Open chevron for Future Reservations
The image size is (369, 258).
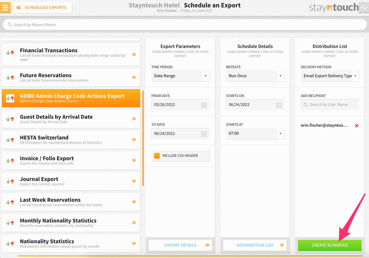pyautogui.click(x=134, y=77)
